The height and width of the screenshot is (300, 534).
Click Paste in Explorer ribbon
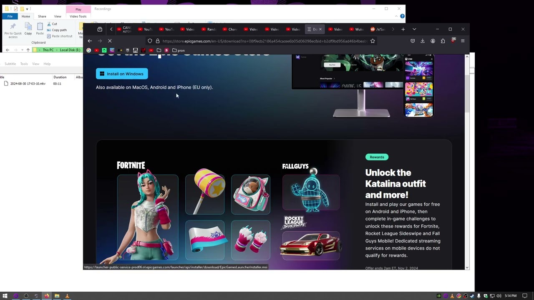coord(40,29)
